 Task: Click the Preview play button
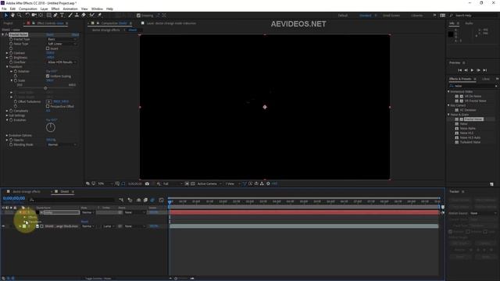(x=472, y=70)
